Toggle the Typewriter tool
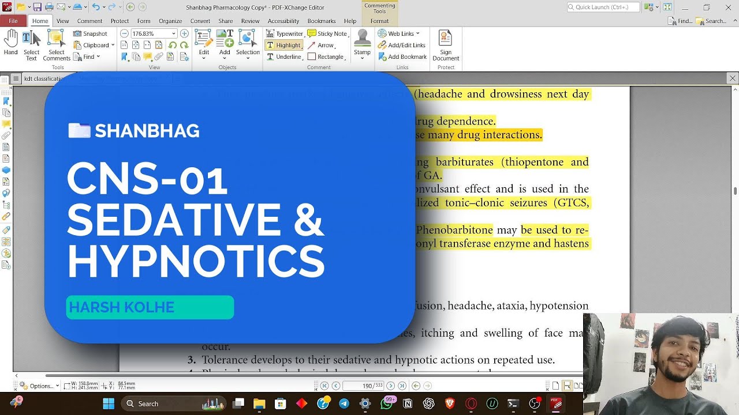 [x=285, y=33]
